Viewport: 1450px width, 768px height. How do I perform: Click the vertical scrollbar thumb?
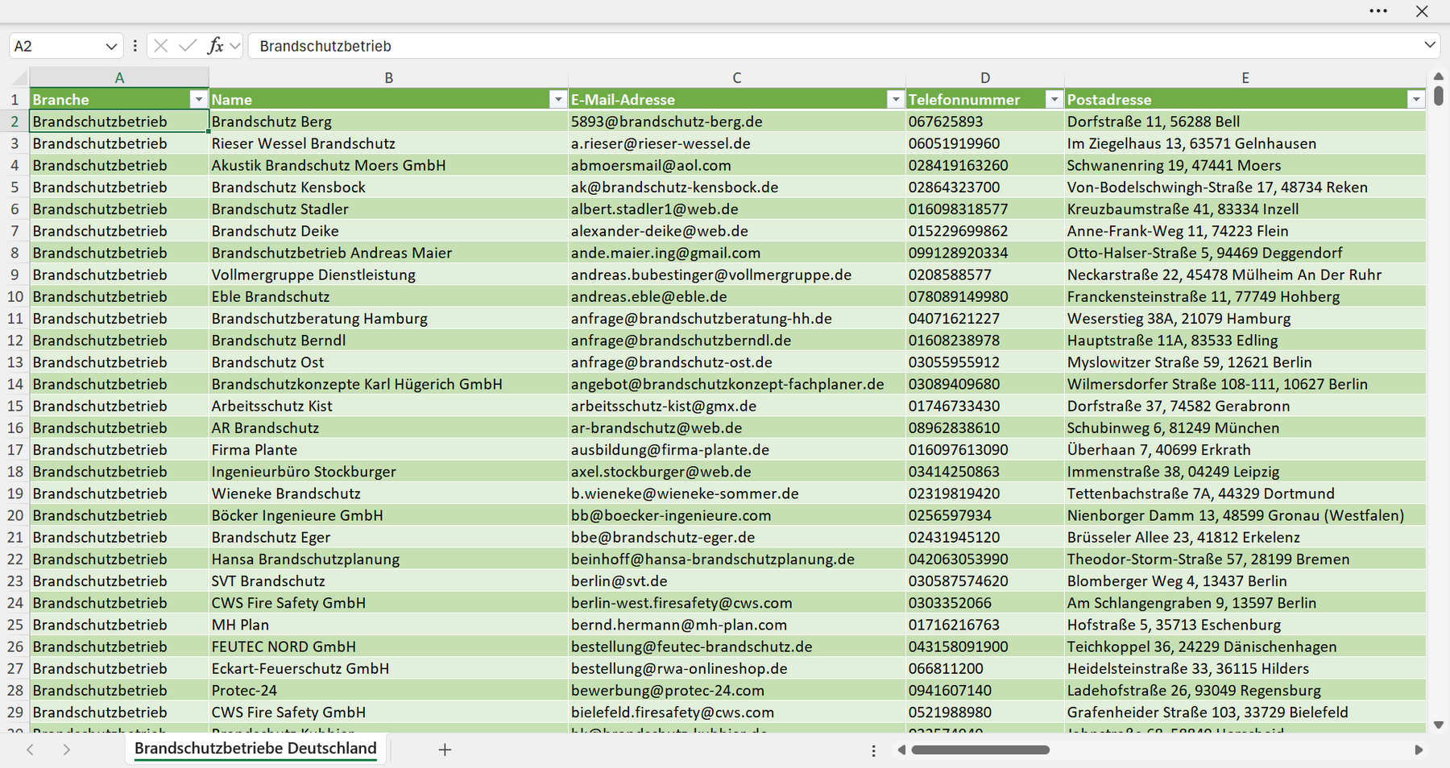click(x=1439, y=96)
